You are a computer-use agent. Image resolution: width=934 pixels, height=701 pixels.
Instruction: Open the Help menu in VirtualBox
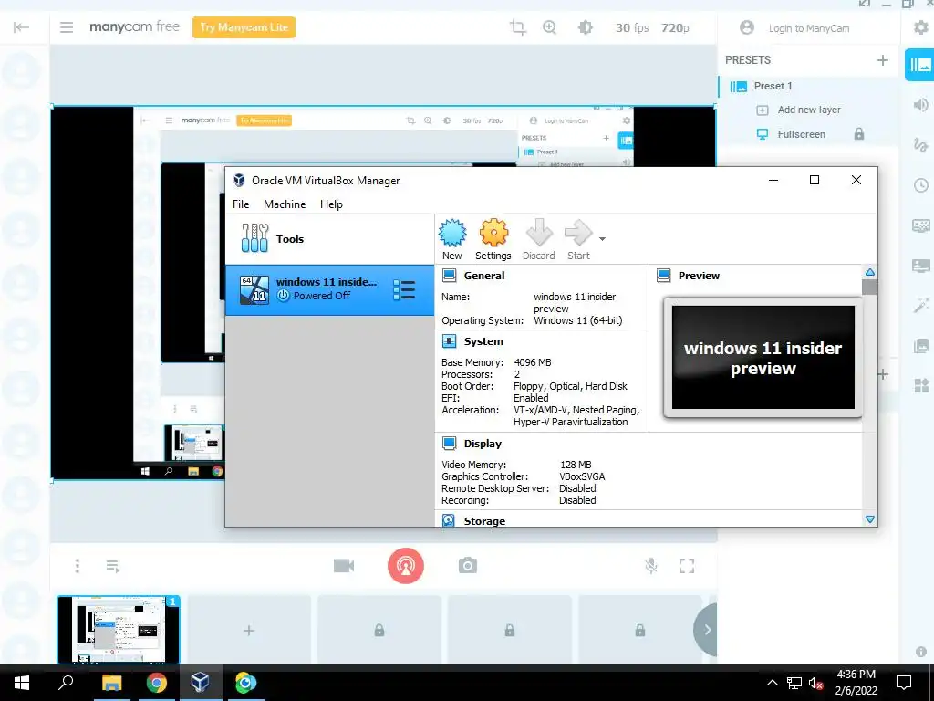pos(331,204)
